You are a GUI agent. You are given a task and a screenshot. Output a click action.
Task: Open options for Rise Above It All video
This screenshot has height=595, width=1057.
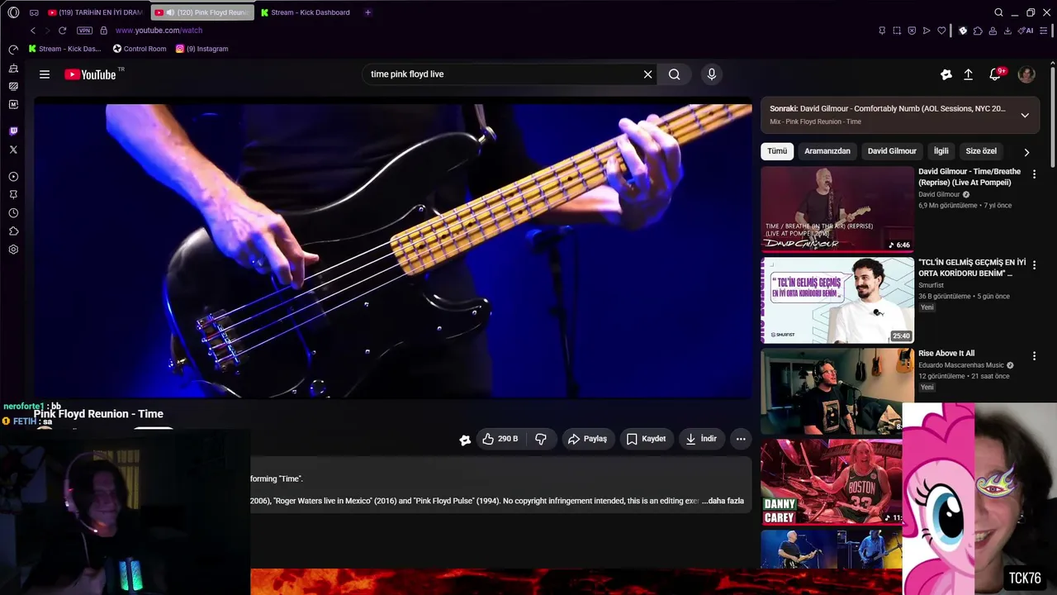click(1034, 356)
